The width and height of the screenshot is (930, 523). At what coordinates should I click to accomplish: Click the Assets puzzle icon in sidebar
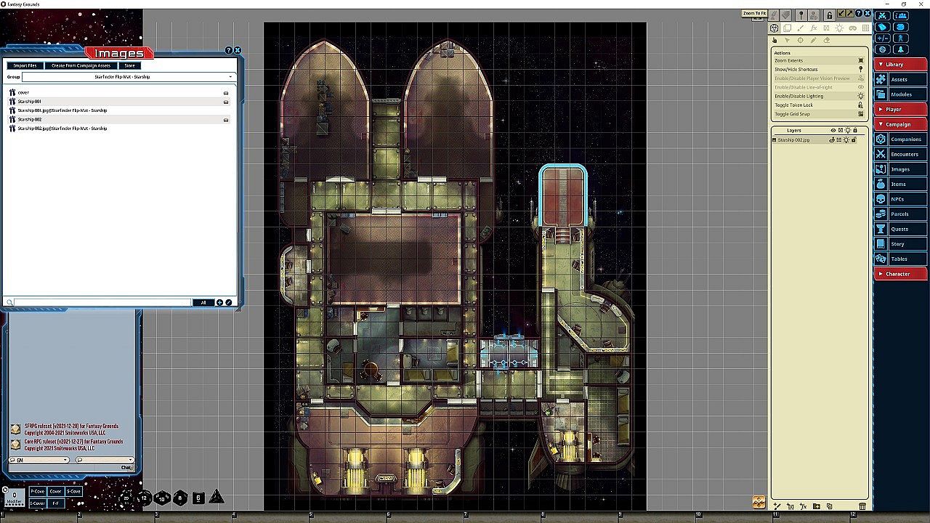[x=881, y=79]
